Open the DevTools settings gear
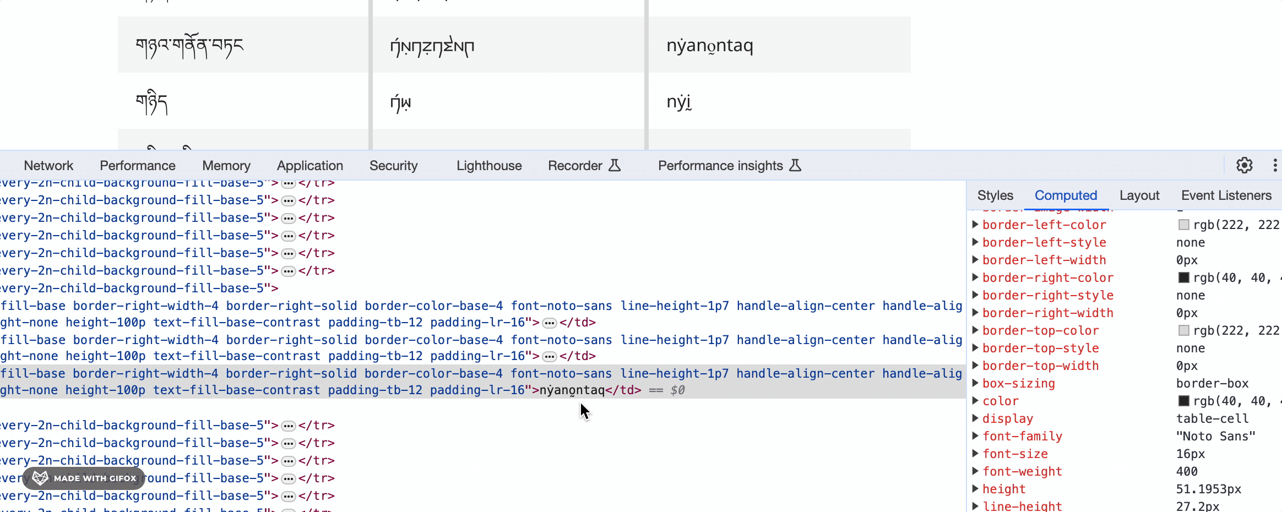Screen dimensions: 1282x512 coord(1243,165)
